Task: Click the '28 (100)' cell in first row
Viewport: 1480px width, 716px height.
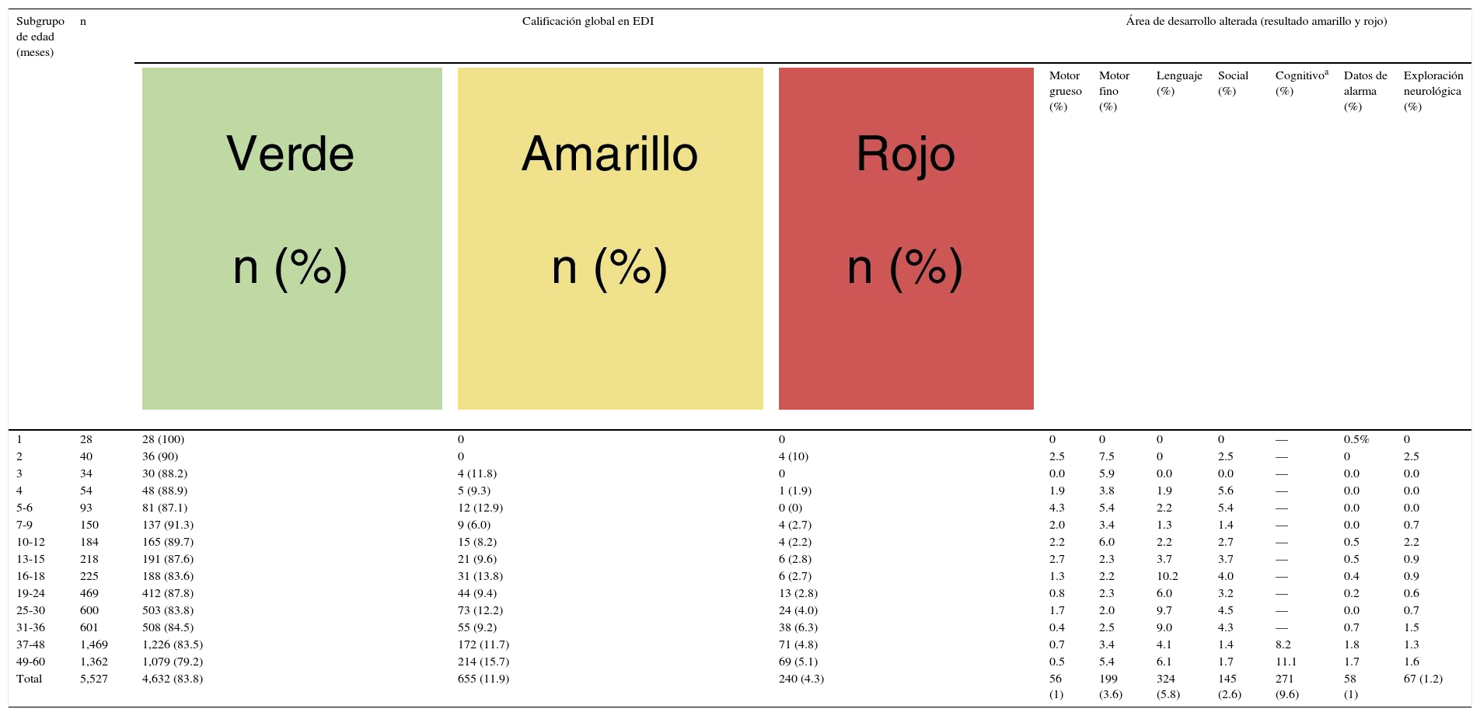Action: [x=163, y=439]
